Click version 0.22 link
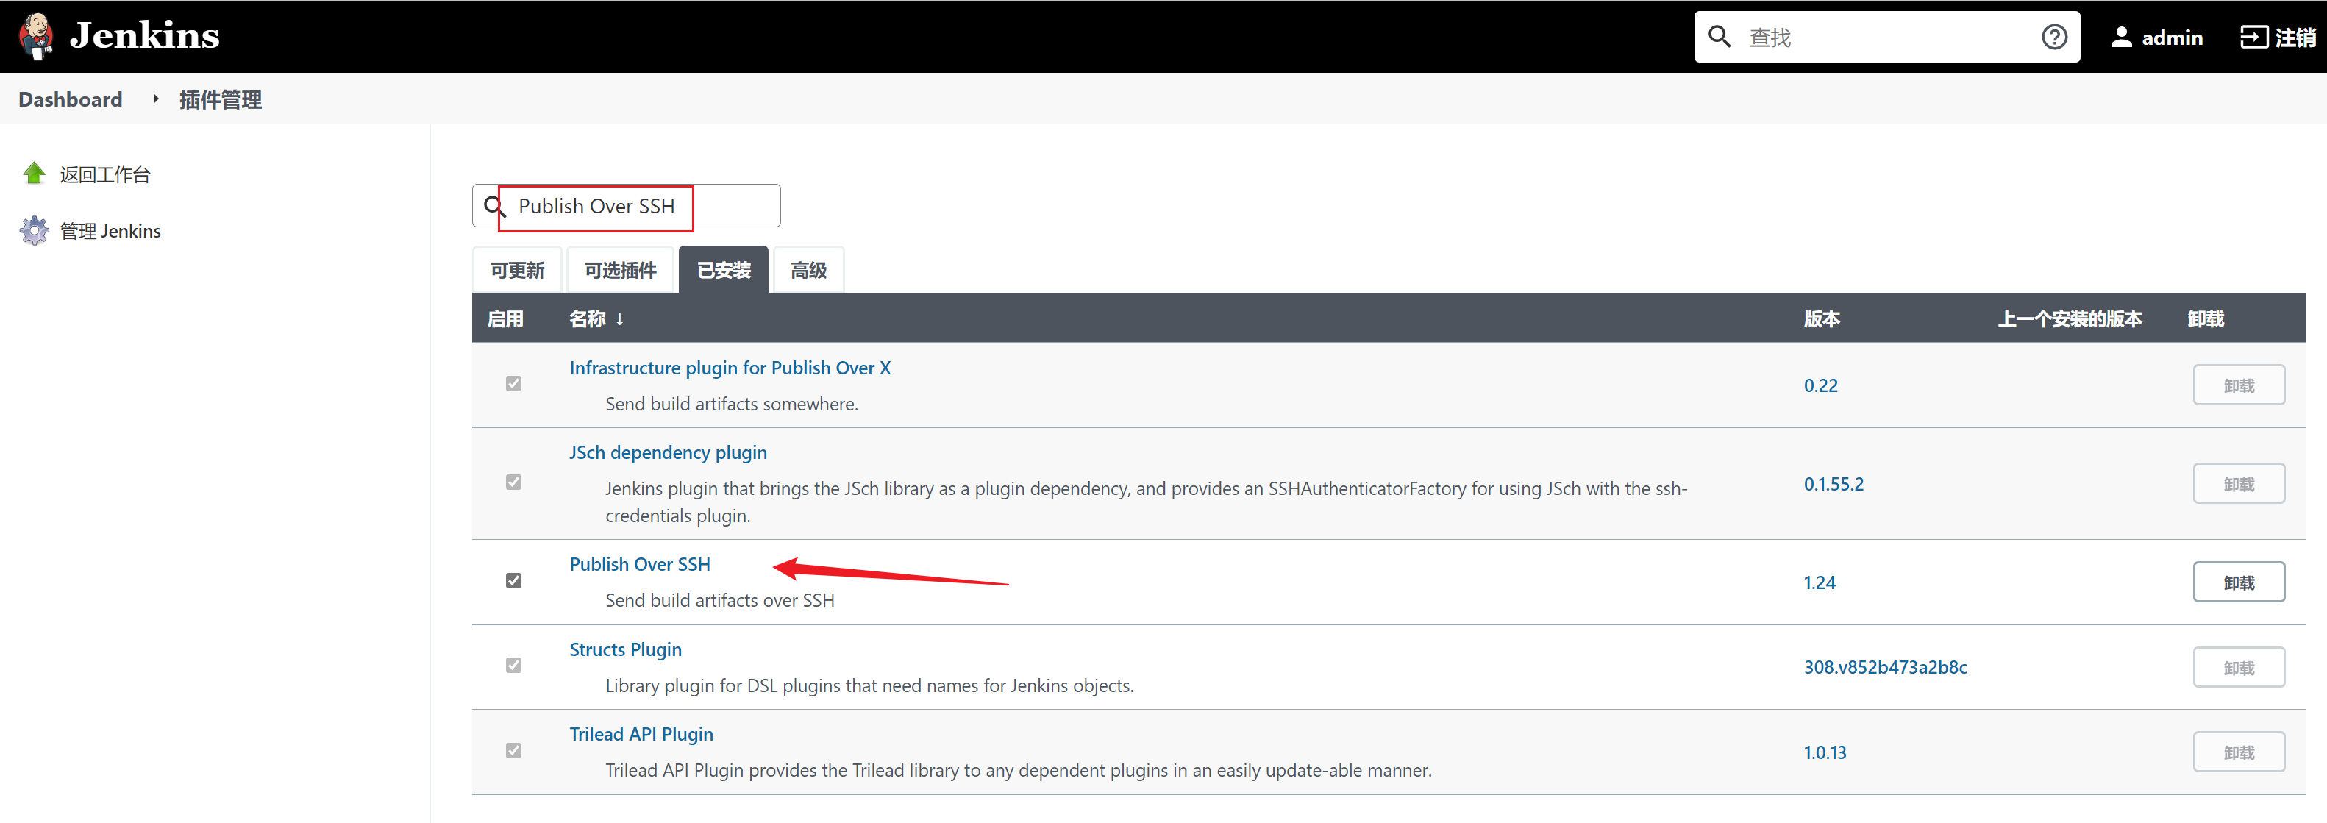The image size is (2327, 823). click(1820, 385)
